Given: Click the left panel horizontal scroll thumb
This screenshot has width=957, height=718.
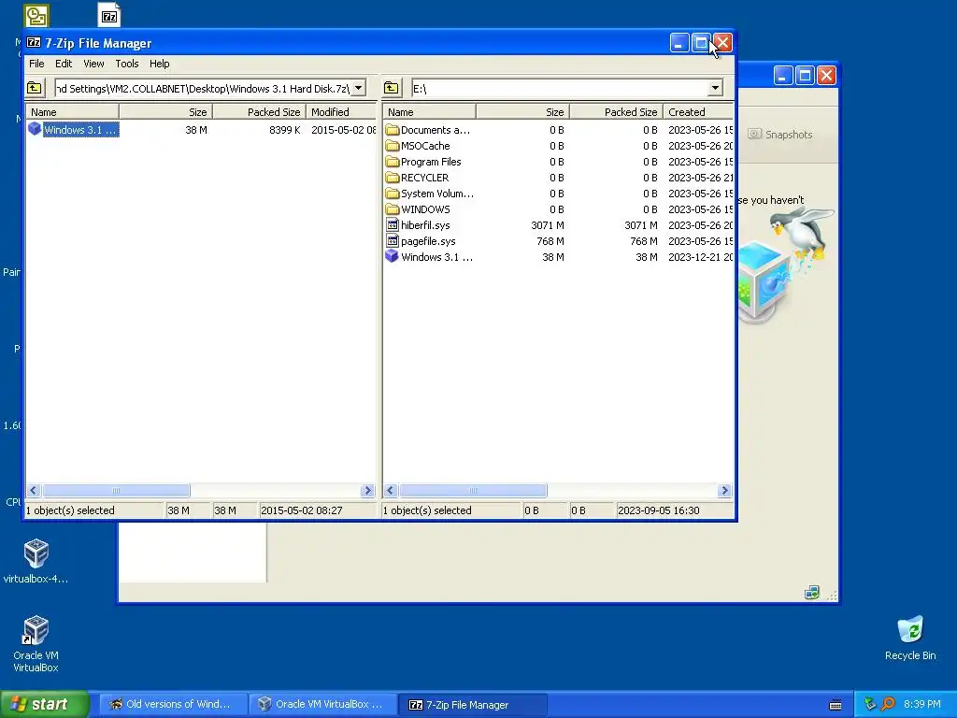Looking at the screenshot, I should 116,490.
